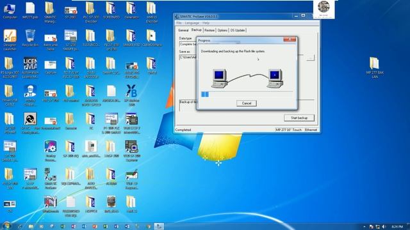Open Internet Explorer from the taskbar

[20, 227]
